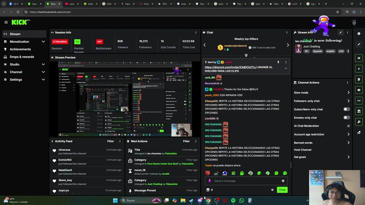This screenshot has height=205, width=365.
Task: Open Spotify from the taskbar
Action: (233, 200)
